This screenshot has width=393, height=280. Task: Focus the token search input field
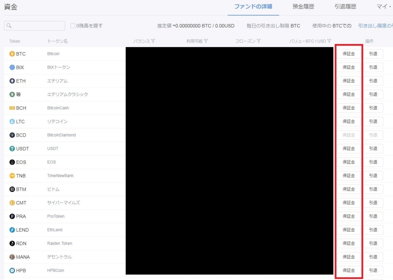coord(35,26)
